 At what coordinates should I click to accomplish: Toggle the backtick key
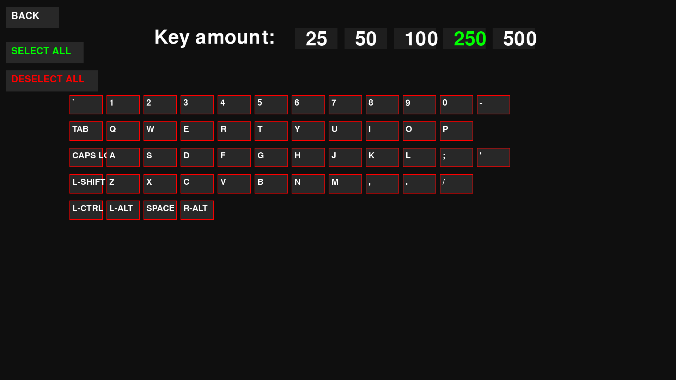pos(86,104)
